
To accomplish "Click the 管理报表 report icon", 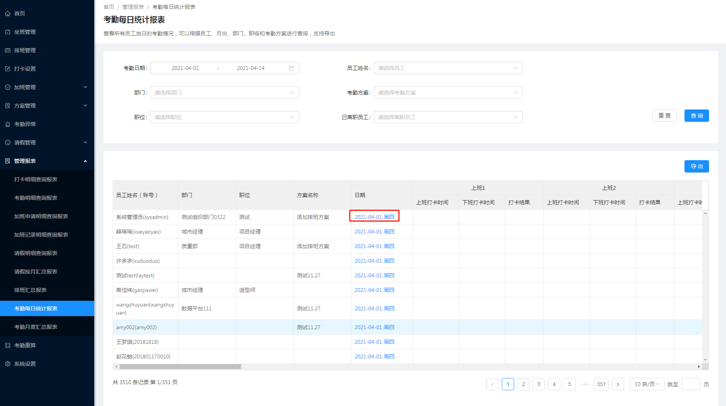I will pos(8,161).
